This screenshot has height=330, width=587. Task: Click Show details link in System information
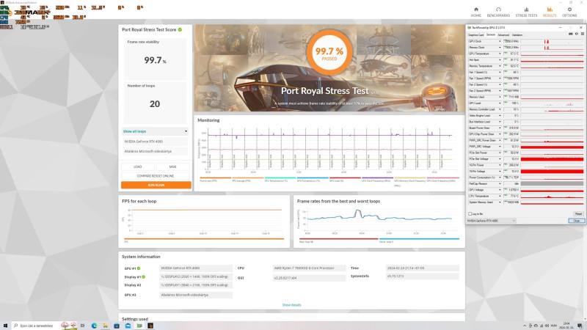pyautogui.click(x=291, y=305)
